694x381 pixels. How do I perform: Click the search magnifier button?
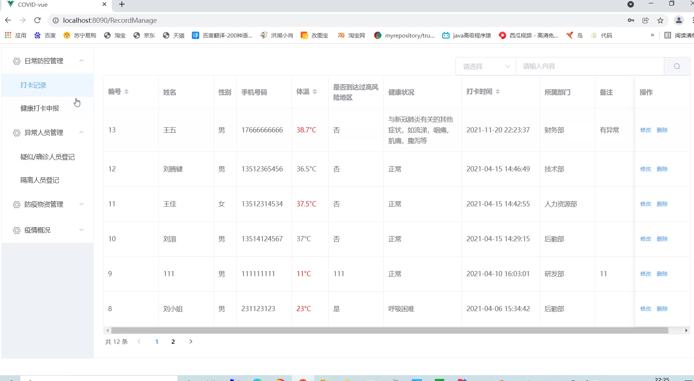pyautogui.click(x=677, y=66)
